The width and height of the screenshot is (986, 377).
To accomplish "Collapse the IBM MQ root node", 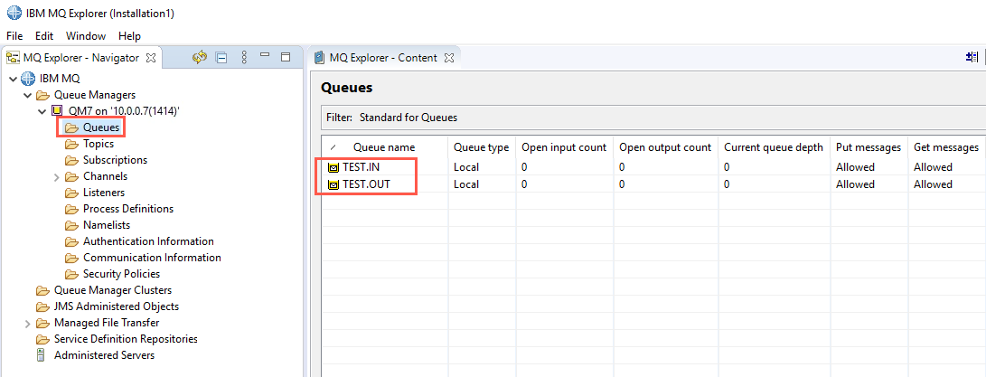I will pyautogui.click(x=13, y=80).
